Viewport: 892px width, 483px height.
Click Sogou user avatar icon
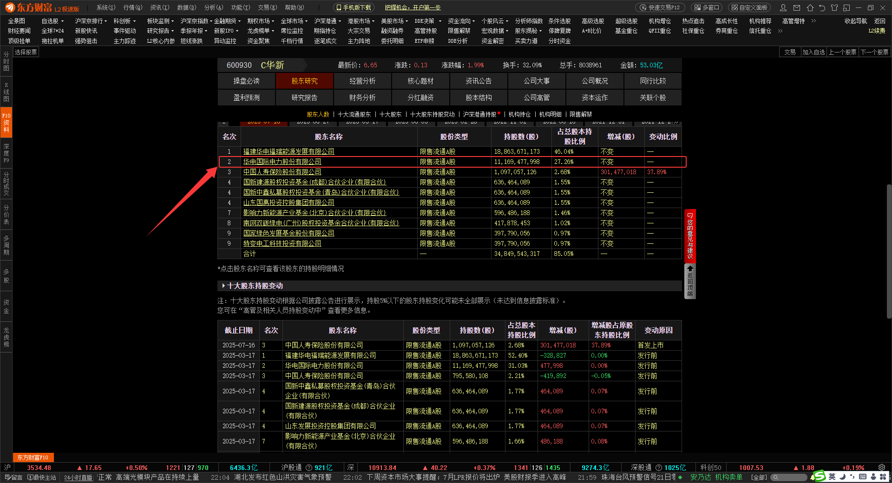click(872, 476)
